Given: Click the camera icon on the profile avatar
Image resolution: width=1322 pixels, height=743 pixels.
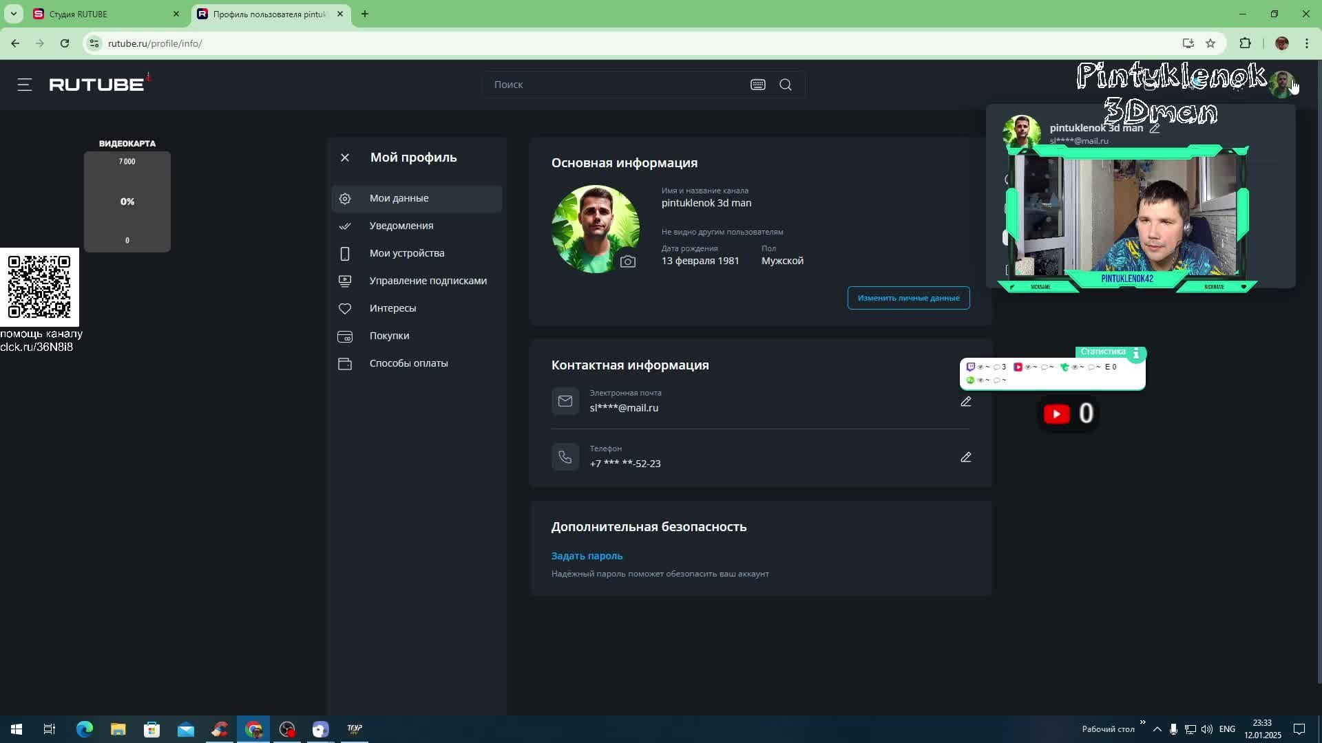Looking at the screenshot, I should point(627,261).
